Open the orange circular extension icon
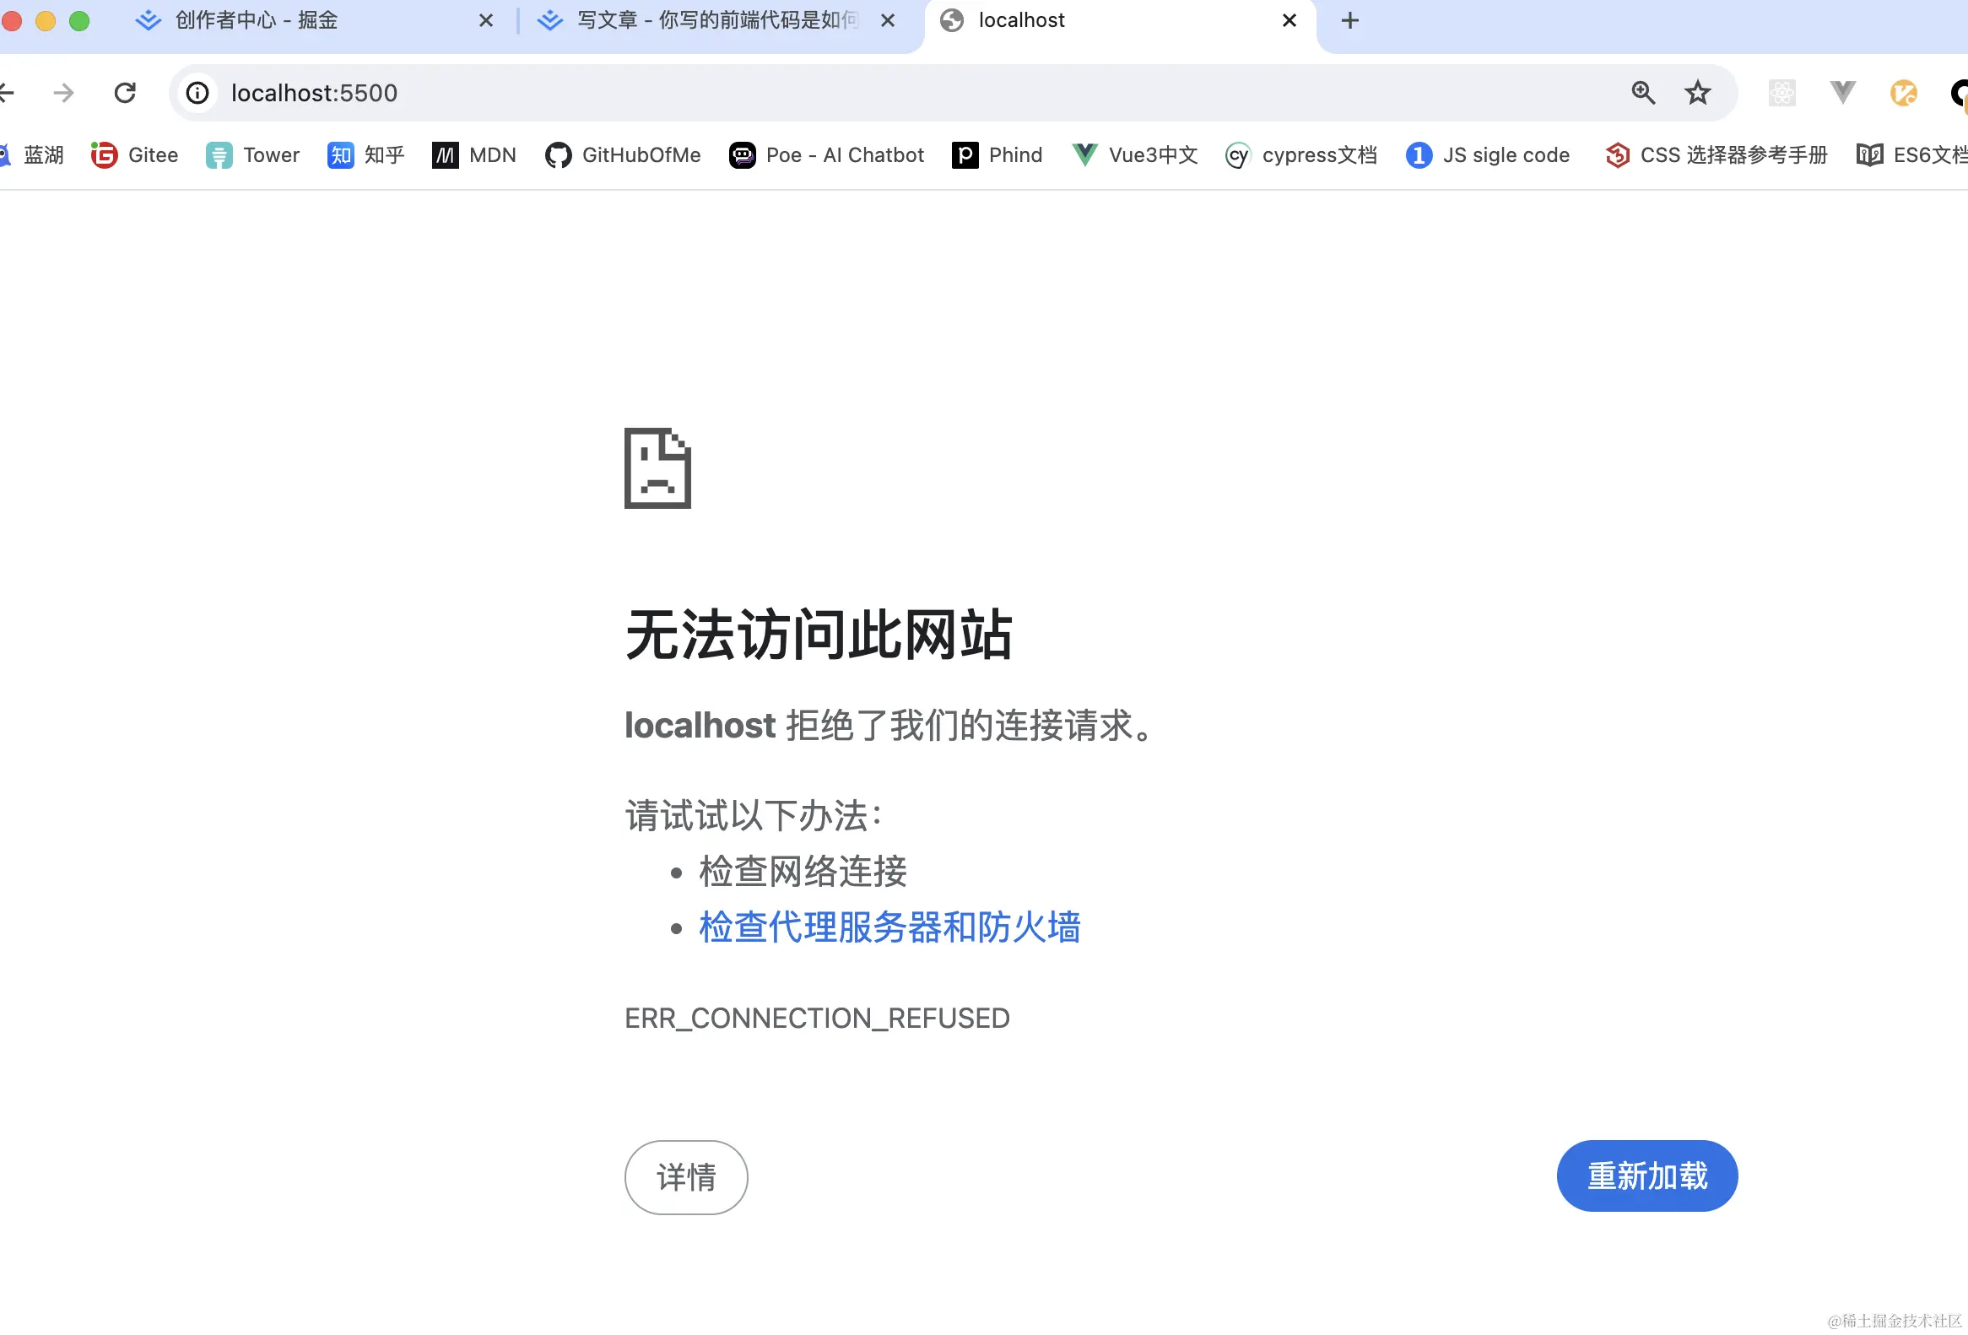The width and height of the screenshot is (1968, 1335). click(1904, 92)
